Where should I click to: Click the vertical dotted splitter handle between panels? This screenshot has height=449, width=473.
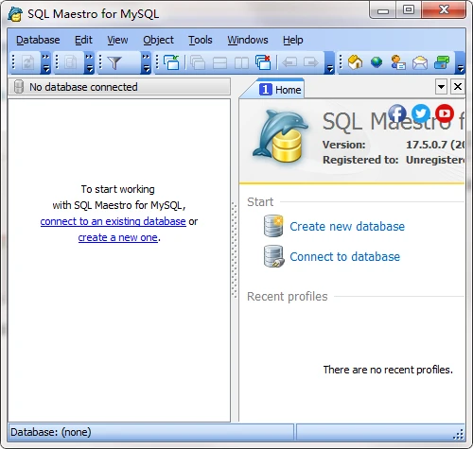click(x=235, y=250)
